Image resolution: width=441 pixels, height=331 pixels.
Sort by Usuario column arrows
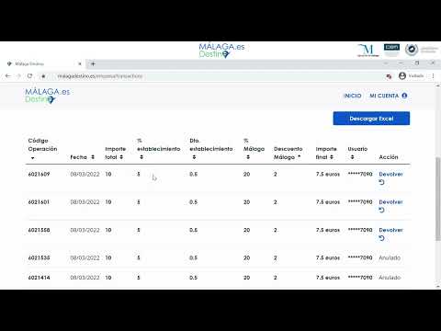click(352, 157)
